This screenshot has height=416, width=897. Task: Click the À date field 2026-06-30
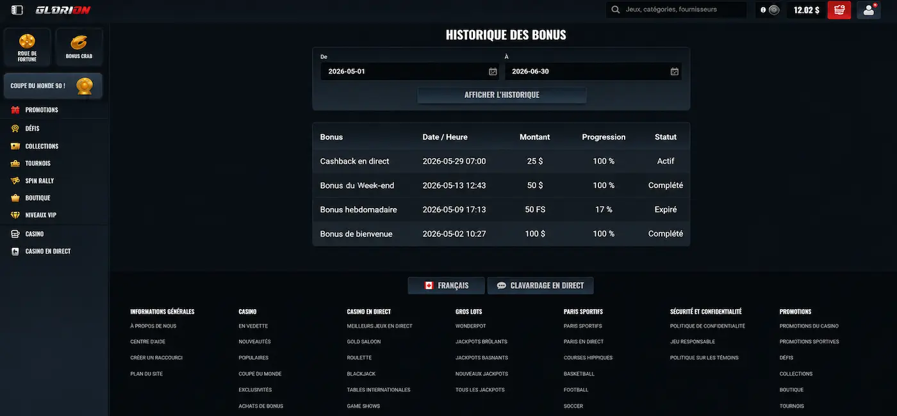click(x=593, y=72)
